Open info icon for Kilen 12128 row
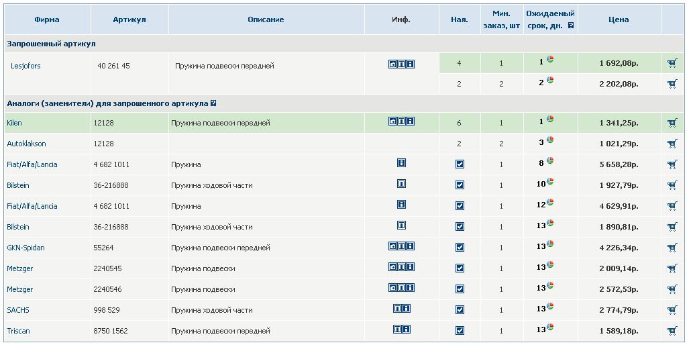Viewport: 691px width, 353px height. click(411, 121)
